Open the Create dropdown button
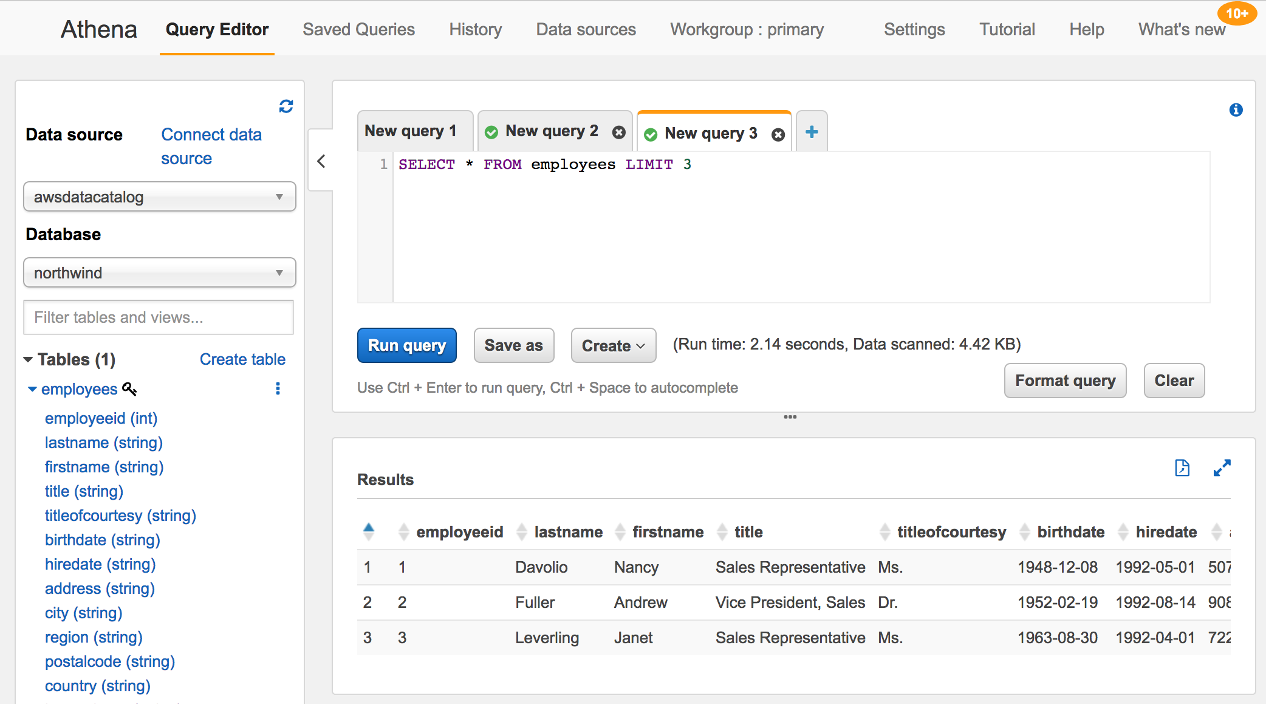 coord(613,345)
